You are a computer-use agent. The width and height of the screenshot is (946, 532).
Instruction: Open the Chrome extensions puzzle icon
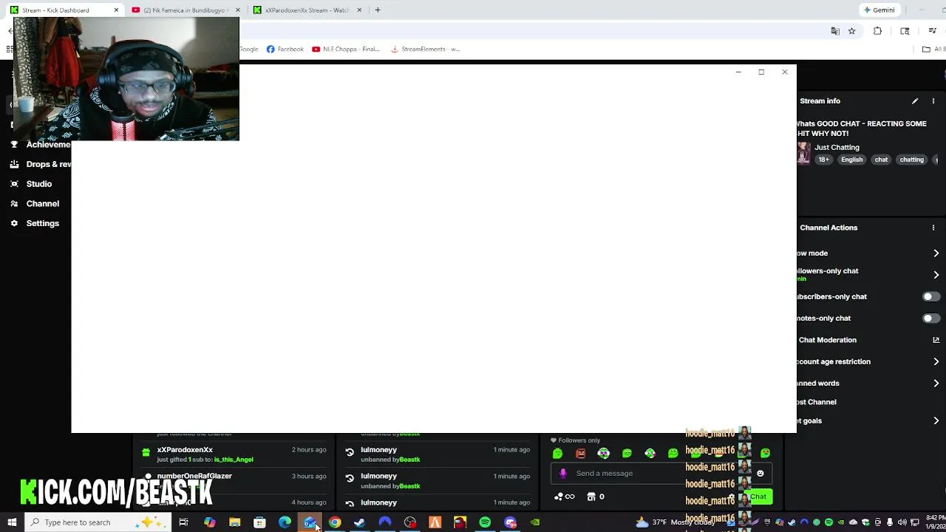(878, 31)
